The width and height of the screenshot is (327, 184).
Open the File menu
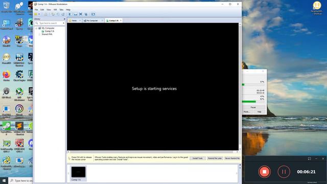[x=36, y=10]
